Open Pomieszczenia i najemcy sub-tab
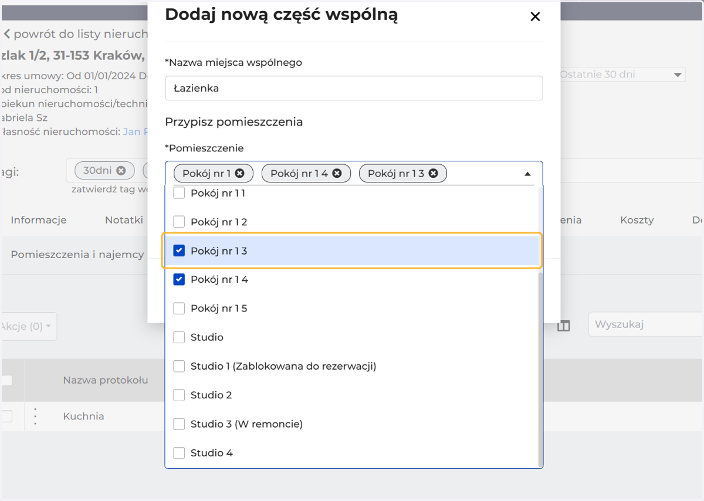Viewport: 704px width, 501px height. pos(77,254)
